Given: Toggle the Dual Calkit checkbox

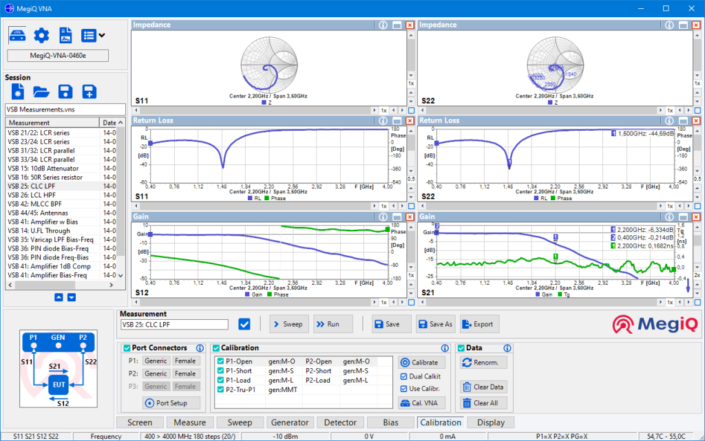Looking at the screenshot, I should (404, 376).
